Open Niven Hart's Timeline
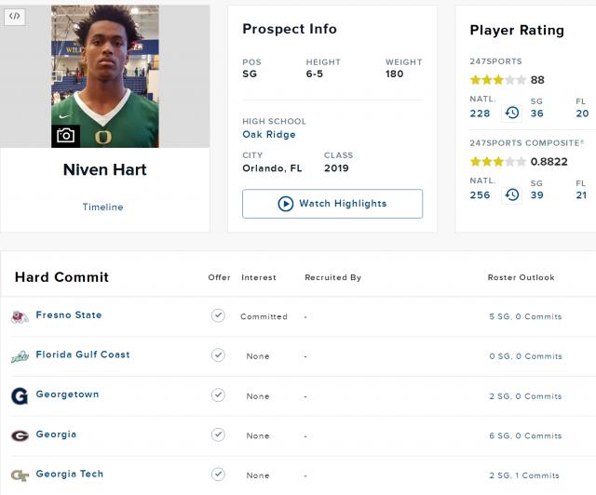Screen dimensions: 596x495 [102, 207]
